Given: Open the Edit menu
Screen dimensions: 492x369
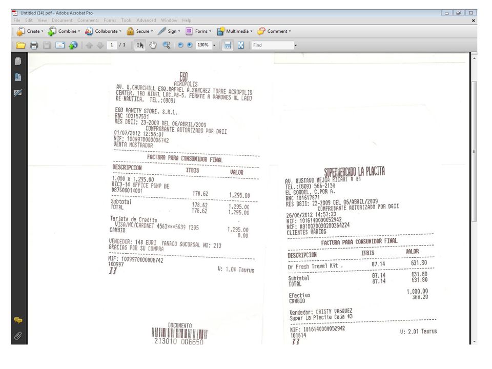Looking at the screenshot, I should click(29, 20).
